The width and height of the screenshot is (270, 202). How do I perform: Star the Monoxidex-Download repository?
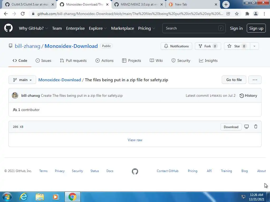tap(237, 46)
